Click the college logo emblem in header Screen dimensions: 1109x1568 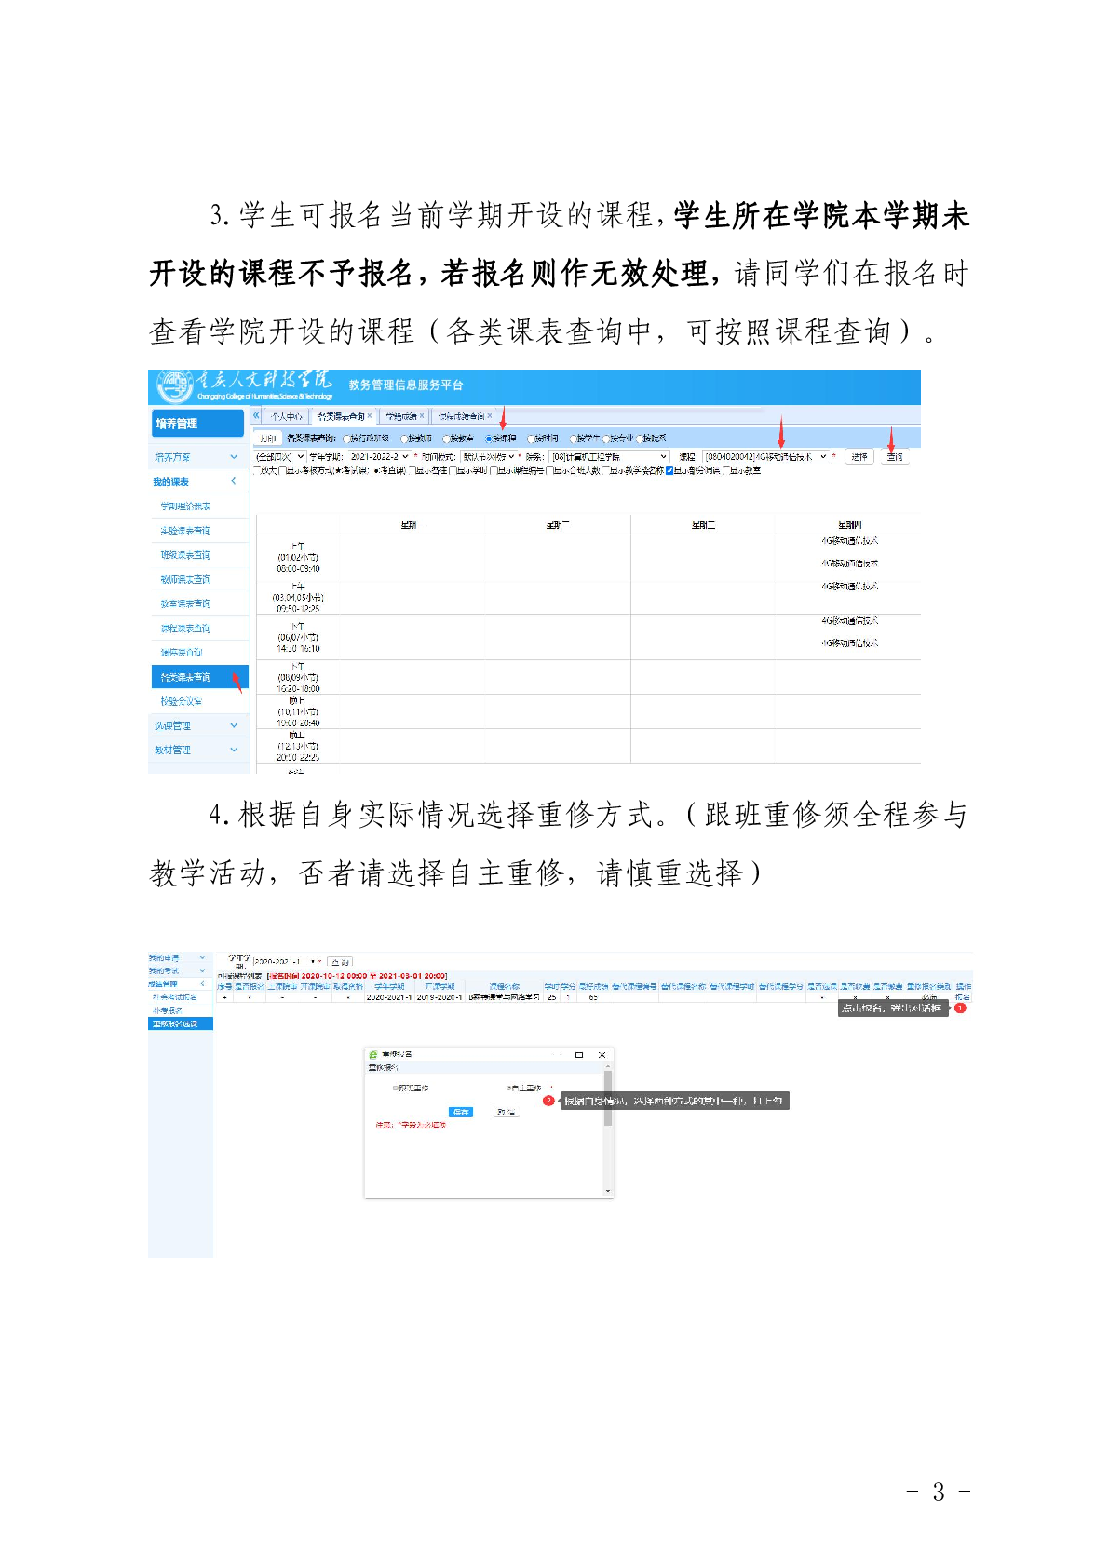tap(173, 385)
